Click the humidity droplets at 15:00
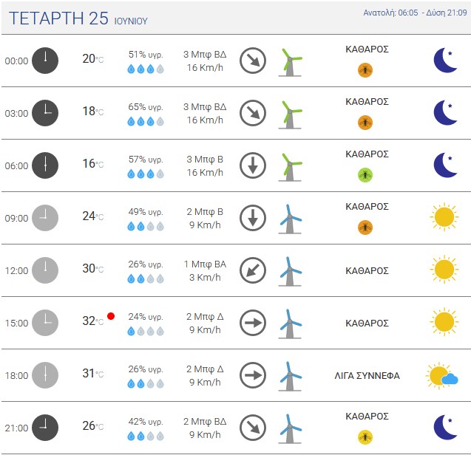Screen dimensions: 471x455 coord(146,332)
